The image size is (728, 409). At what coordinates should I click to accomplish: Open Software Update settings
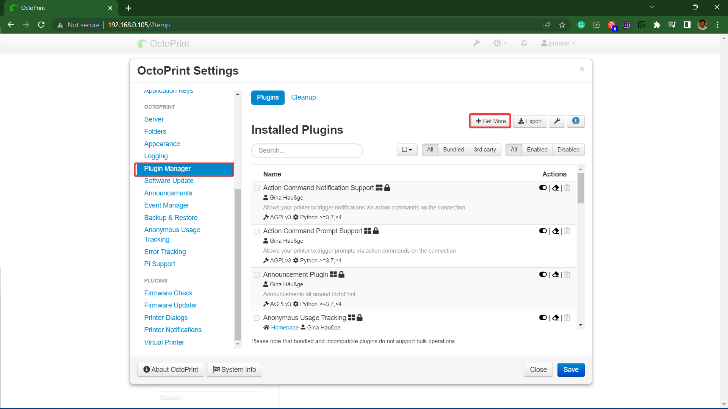click(x=169, y=181)
